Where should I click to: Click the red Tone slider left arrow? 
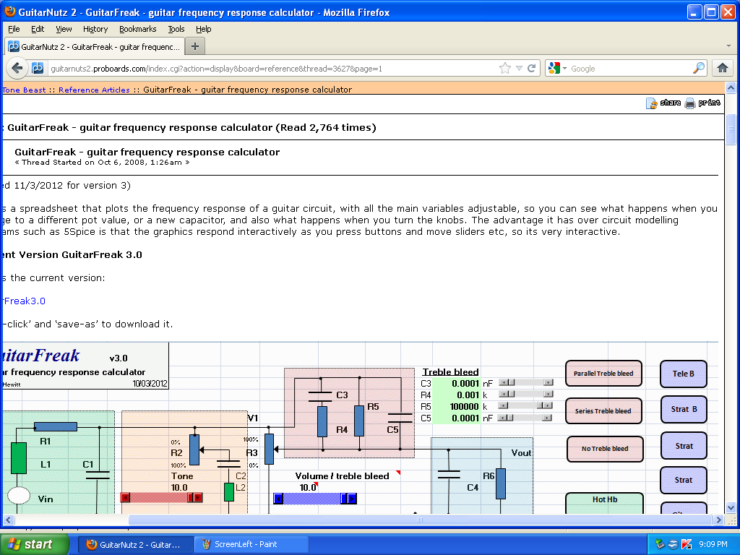[x=125, y=497]
